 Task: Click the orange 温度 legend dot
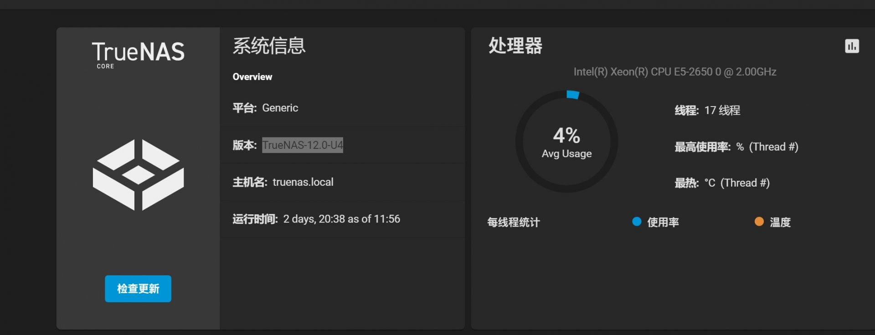point(759,222)
